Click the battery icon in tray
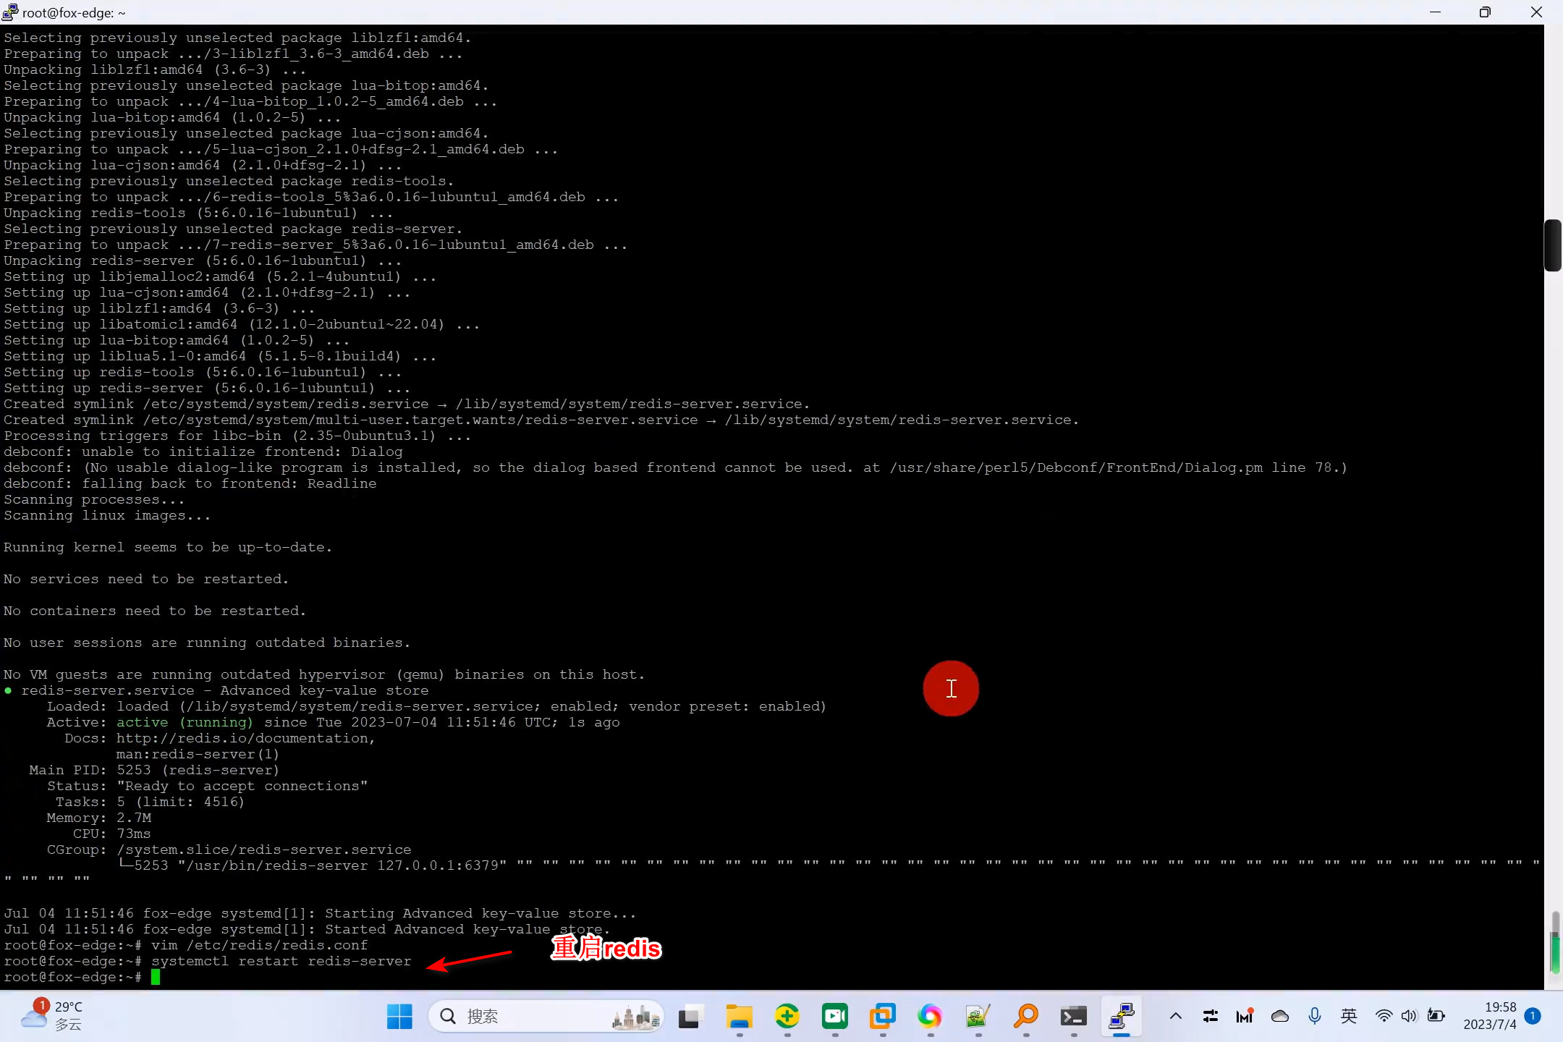Image resolution: width=1563 pixels, height=1042 pixels. pyautogui.click(x=1436, y=1017)
